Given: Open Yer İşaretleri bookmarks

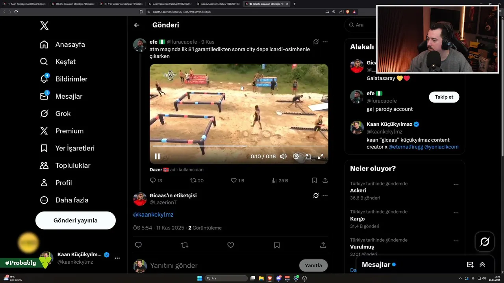Looking at the screenshot, I should tap(67, 148).
